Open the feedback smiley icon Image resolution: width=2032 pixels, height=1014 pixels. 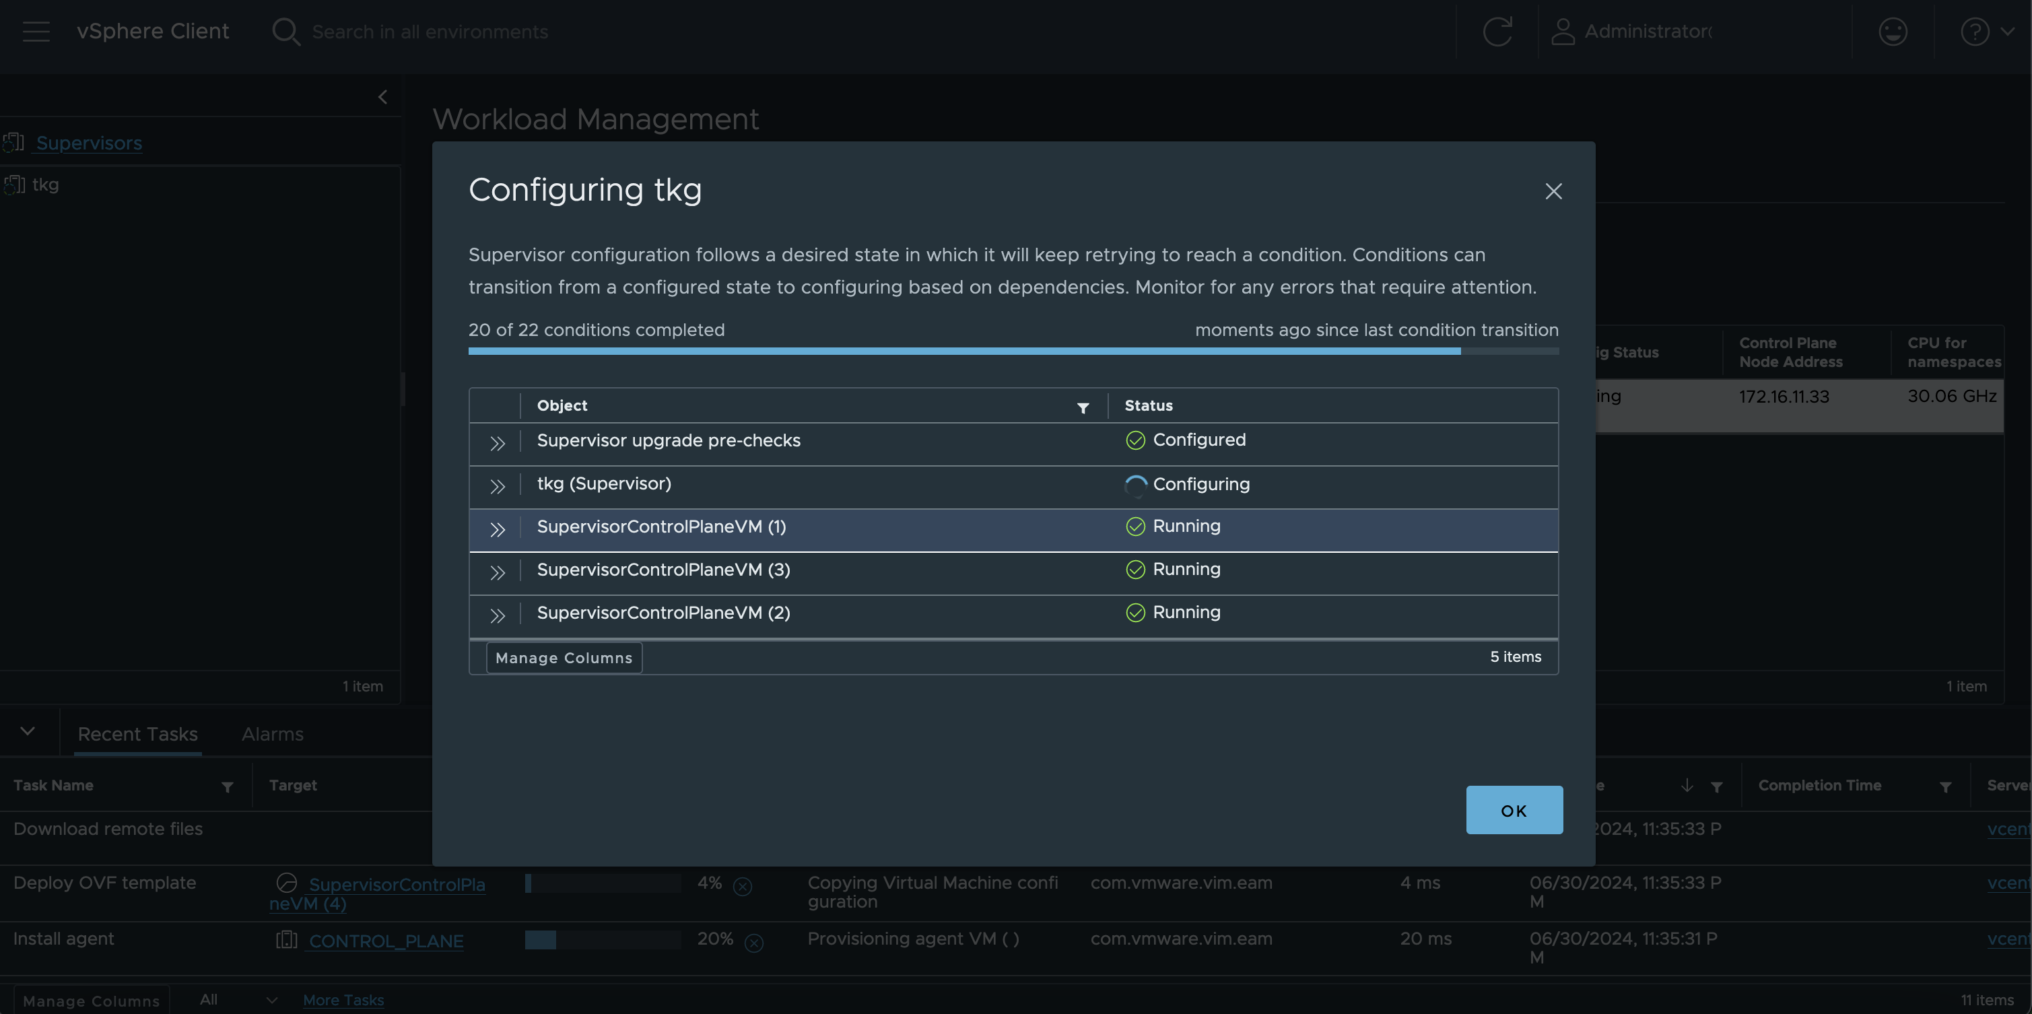coord(1893,32)
